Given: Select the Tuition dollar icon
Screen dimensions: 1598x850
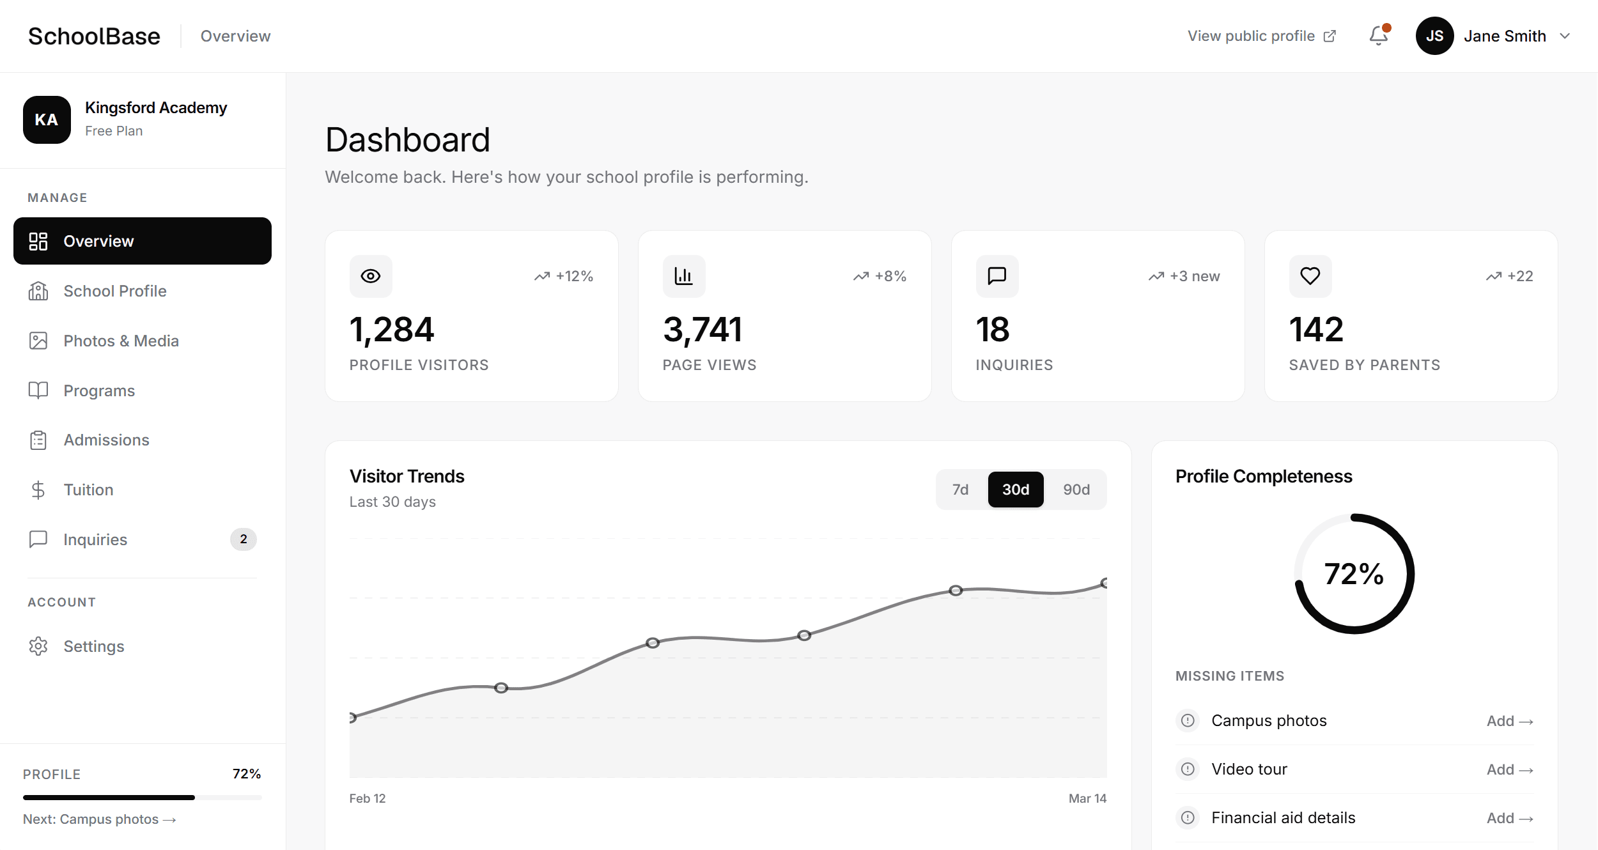Looking at the screenshot, I should click(38, 490).
